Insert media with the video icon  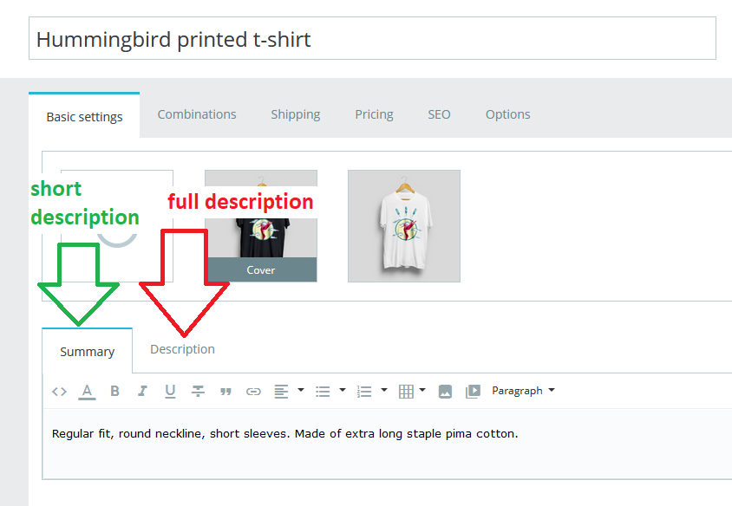473,392
